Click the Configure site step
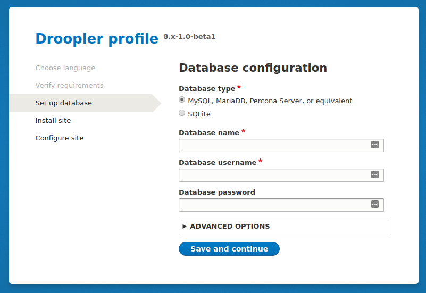The image size is (426, 293). (x=59, y=138)
